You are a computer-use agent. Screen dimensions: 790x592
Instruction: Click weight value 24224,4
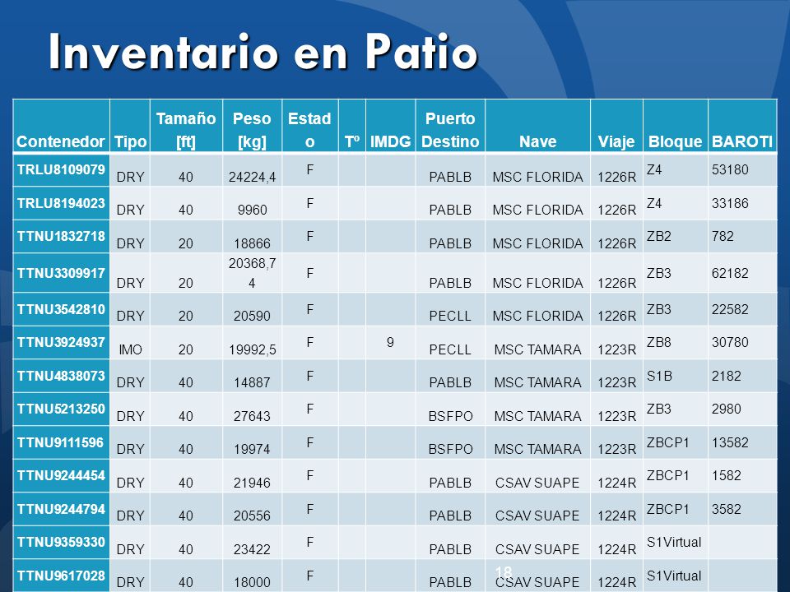coord(252,178)
